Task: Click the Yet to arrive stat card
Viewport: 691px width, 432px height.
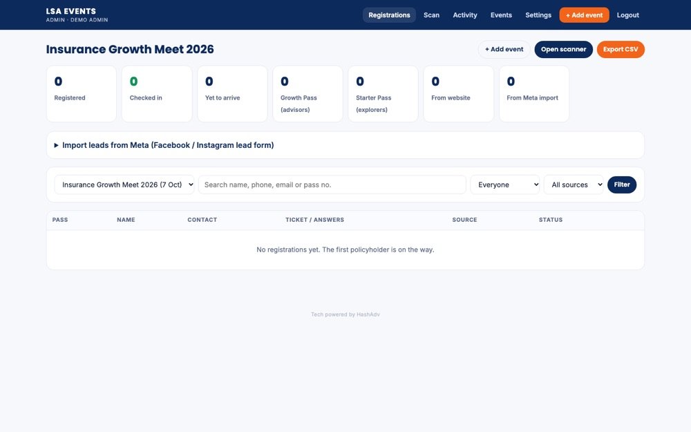Action: (x=232, y=94)
